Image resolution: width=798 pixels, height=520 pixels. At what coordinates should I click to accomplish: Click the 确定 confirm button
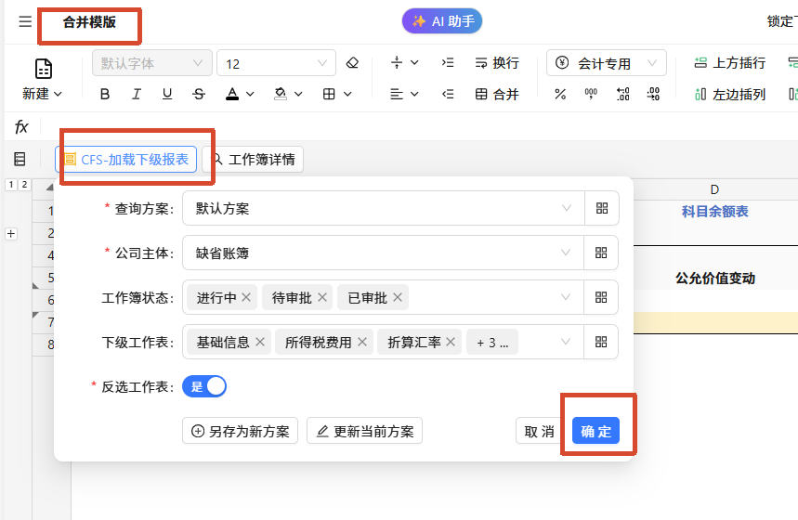(x=596, y=431)
